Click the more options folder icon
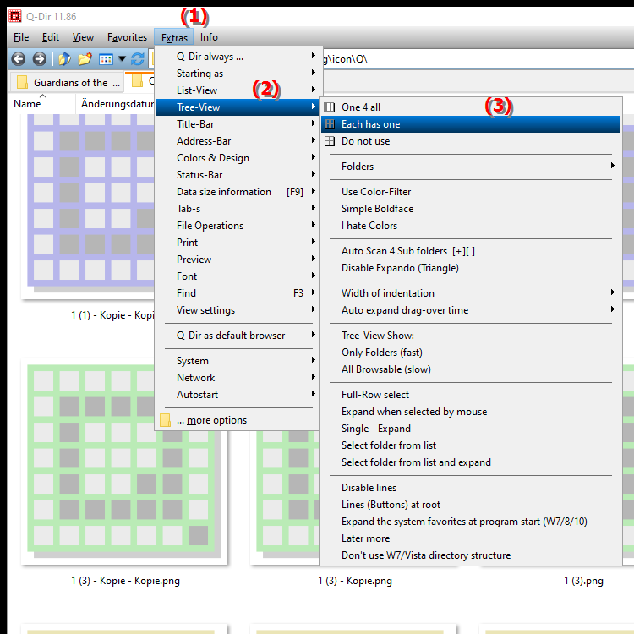Image resolution: width=634 pixels, height=634 pixels. [165, 420]
